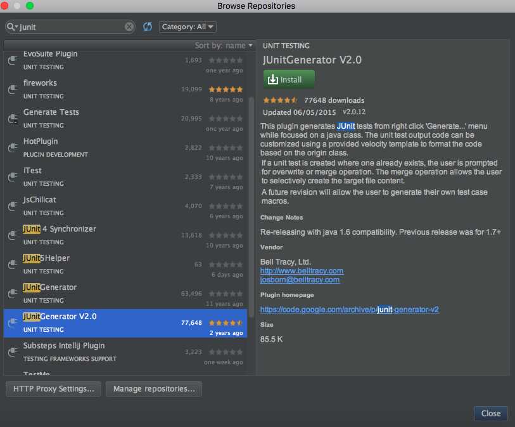Click the JsChilicat plug icon
Image resolution: width=515 pixels, height=427 pixels.
pyautogui.click(x=13, y=206)
